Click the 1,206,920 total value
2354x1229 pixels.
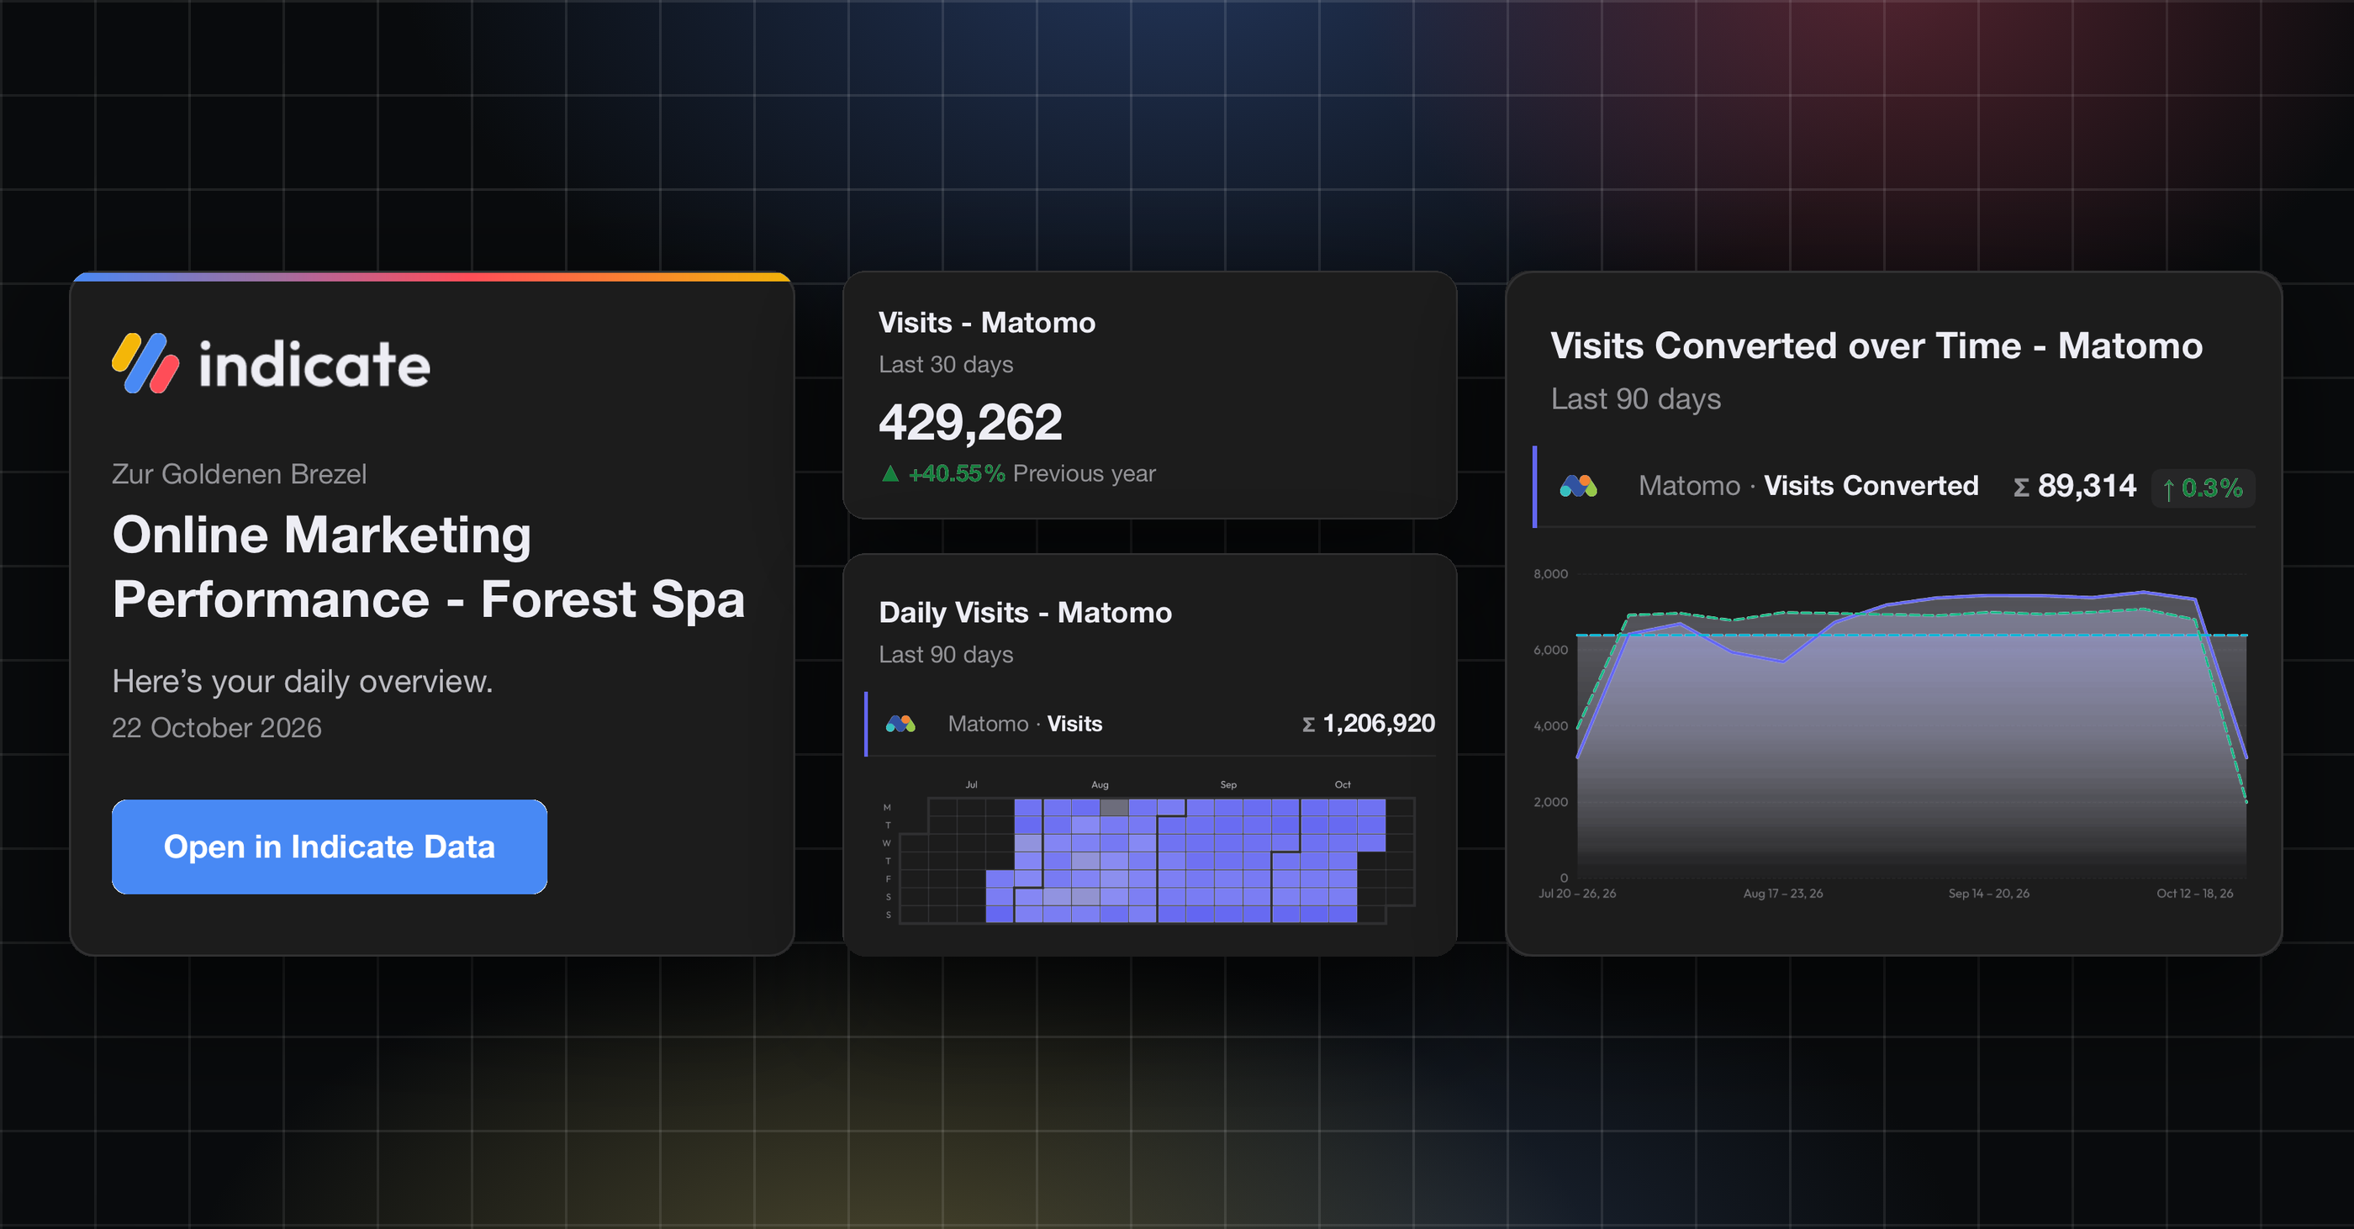(1378, 724)
